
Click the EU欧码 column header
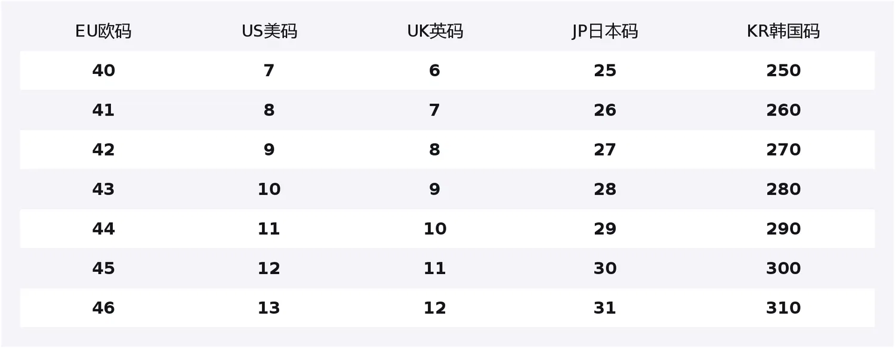[x=103, y=32]
